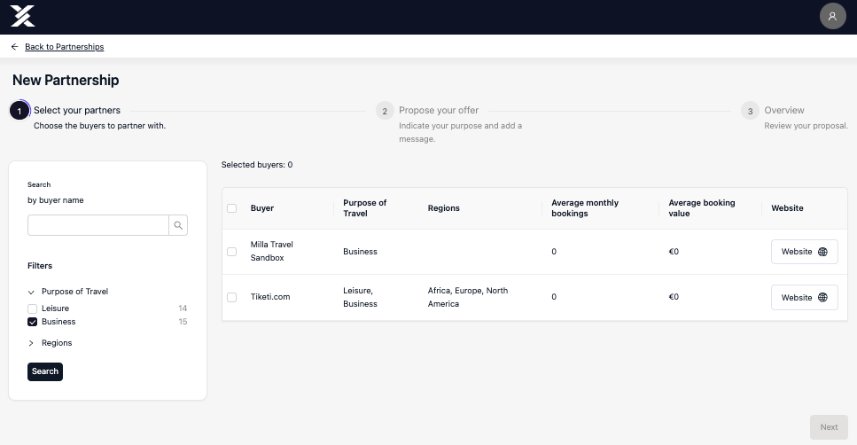This screenshot has height=445, width=857.
Task: Collapse the Purpose of Travel filter
Action: pyautogui.click(x=31, y=292)
